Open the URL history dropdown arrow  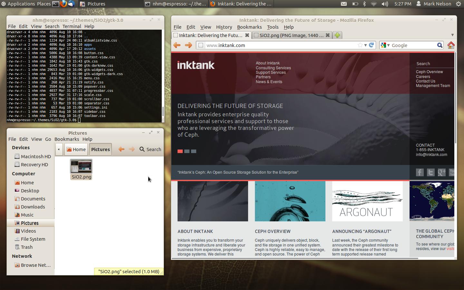point(365,45)
